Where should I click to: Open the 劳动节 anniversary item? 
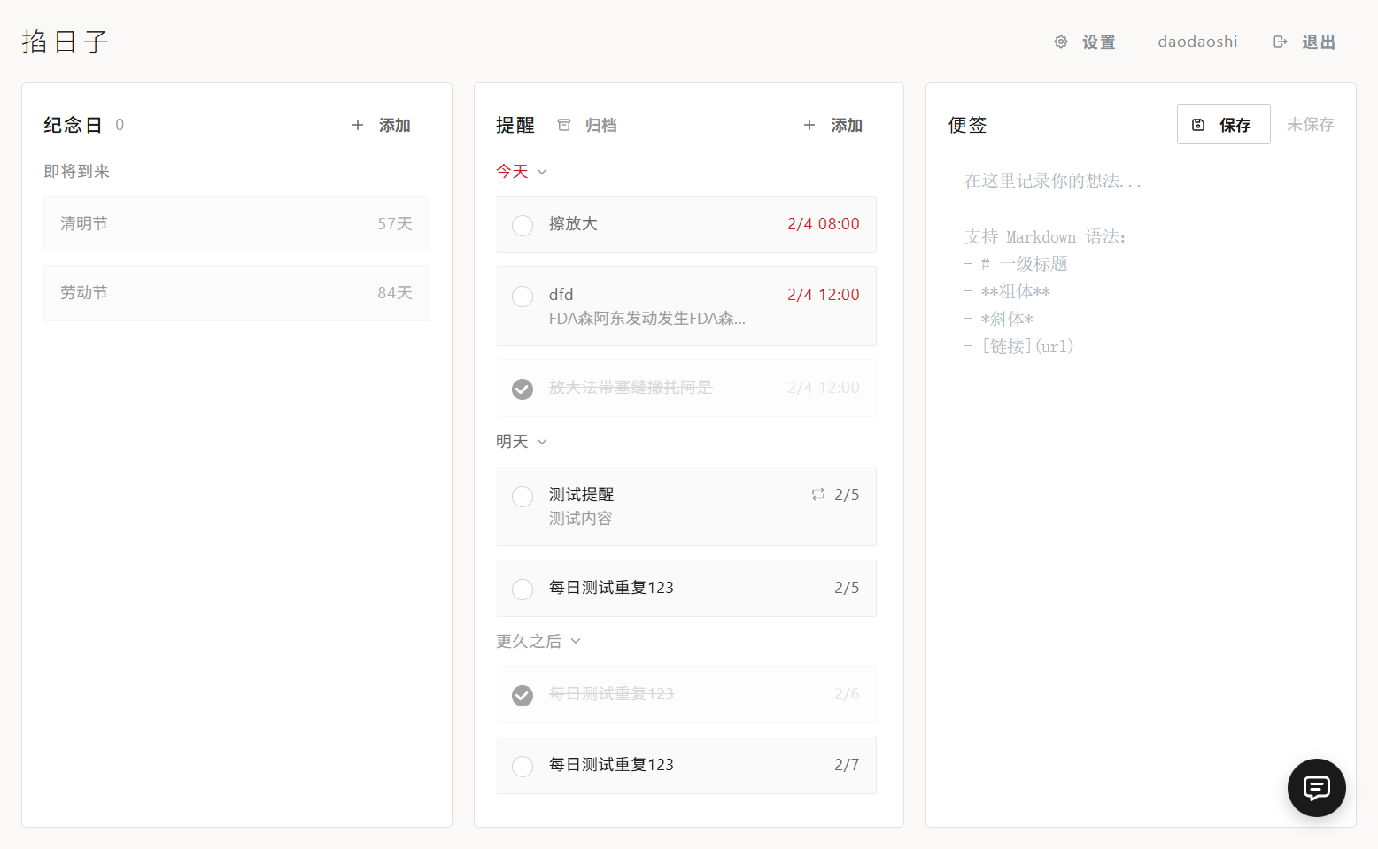[x=236, y=293]
